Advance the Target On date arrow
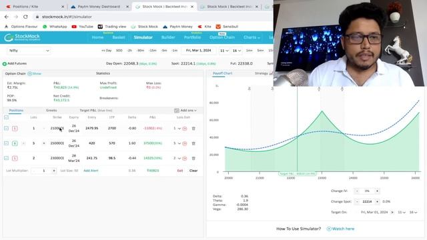The height and width of the screenshot is (240, 427). tap(392, 212)
